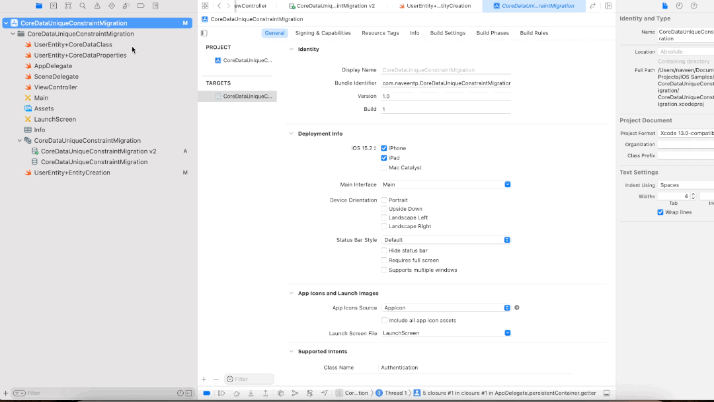The width and height of the screenshot is (714, 402).
Task: Collapse the Deployment Info section
Action: coord(291,134)
